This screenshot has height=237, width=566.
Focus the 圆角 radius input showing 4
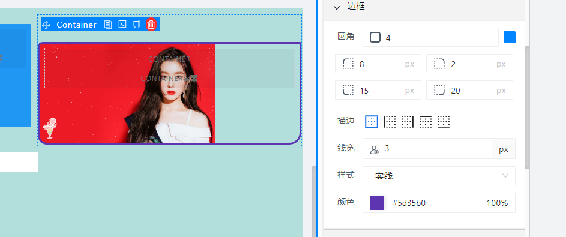[x=430, y=37]
